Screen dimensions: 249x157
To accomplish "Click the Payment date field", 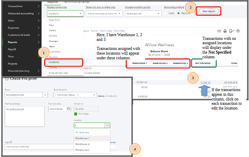I will click(x=60, y=109).
